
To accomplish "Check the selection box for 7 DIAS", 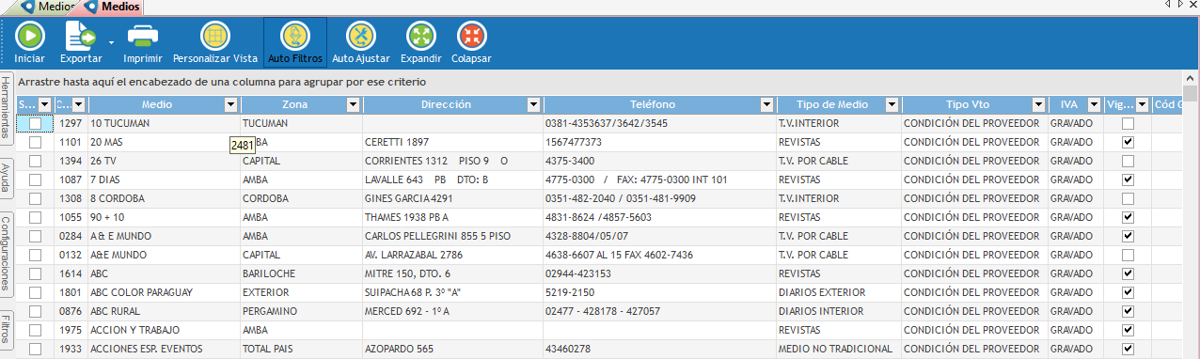I will click(35, 179).
